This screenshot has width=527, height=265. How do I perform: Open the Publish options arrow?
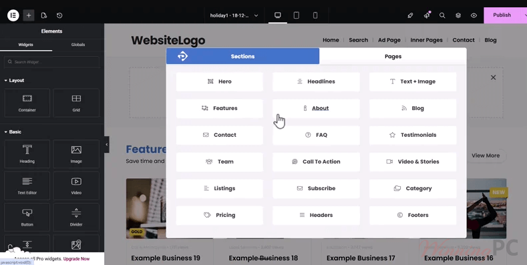524,15
